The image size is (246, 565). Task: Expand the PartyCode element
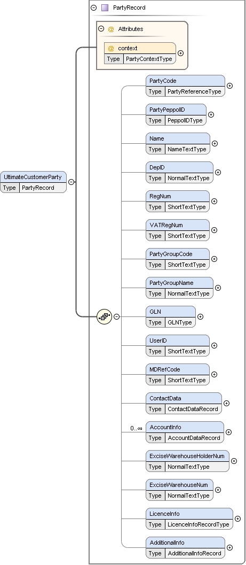click(229, 86)
